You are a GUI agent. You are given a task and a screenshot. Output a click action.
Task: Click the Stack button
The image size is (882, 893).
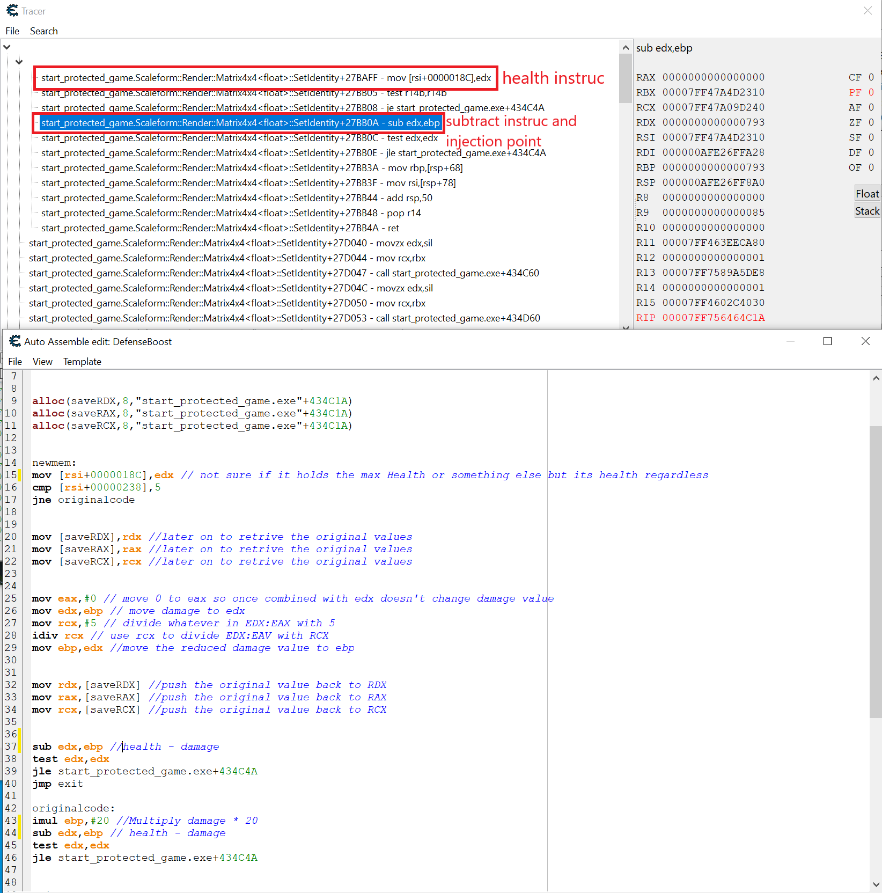(867, 211)
